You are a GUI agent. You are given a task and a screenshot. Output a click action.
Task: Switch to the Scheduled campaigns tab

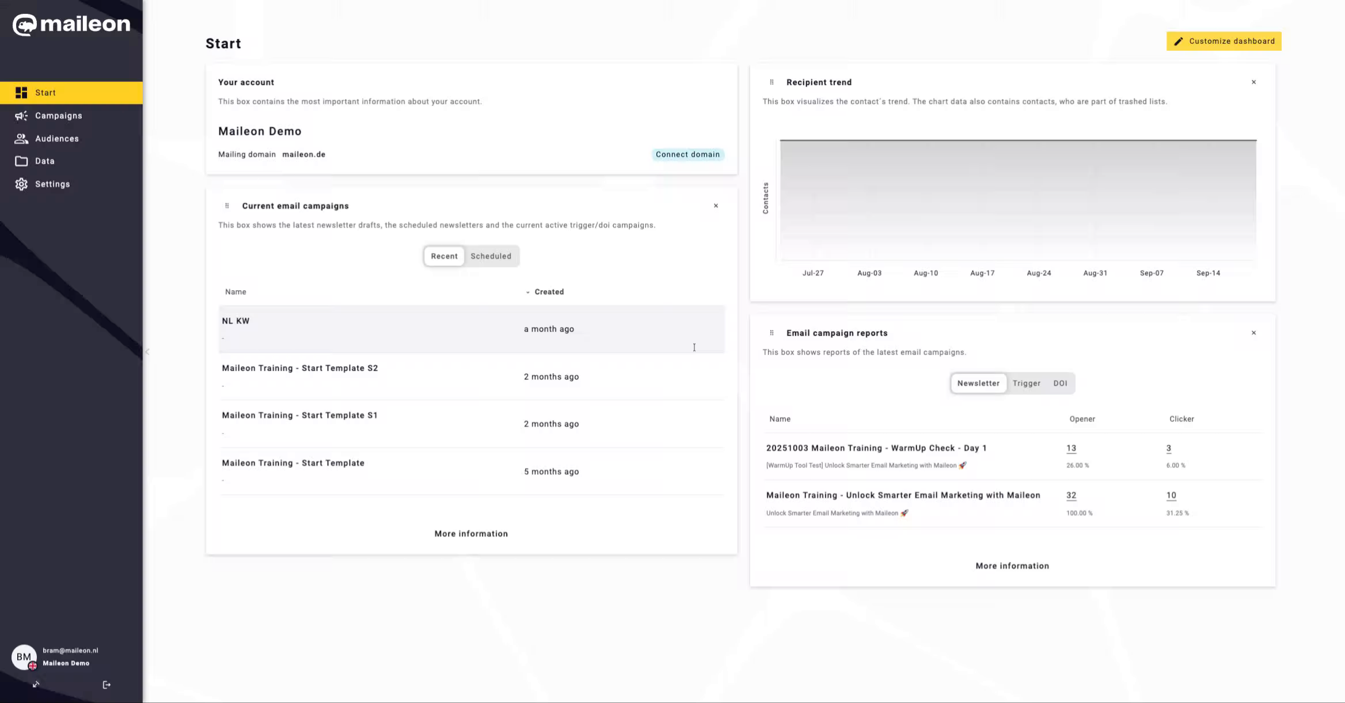[491, 256]
